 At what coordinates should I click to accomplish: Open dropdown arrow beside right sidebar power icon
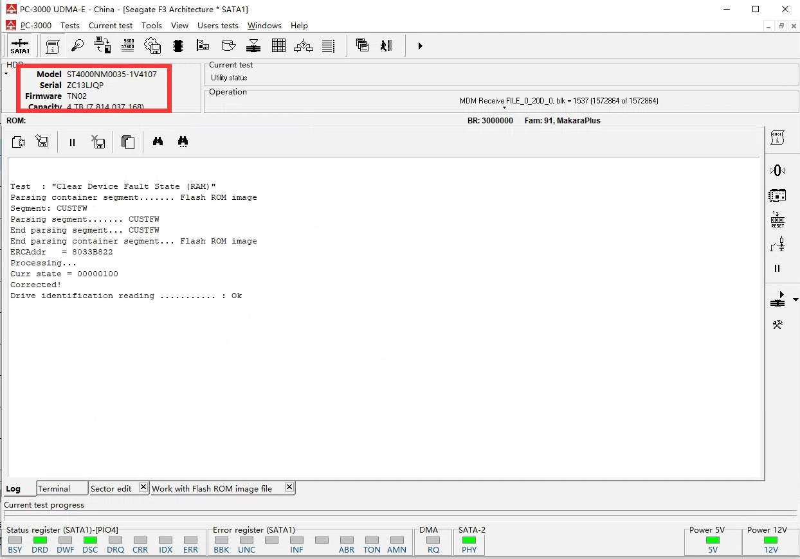pos(795,300)
